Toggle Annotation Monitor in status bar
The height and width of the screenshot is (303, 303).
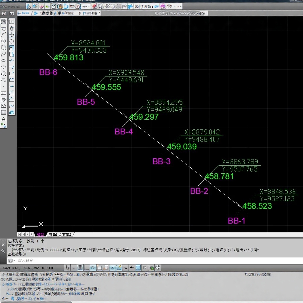point(158,268)
